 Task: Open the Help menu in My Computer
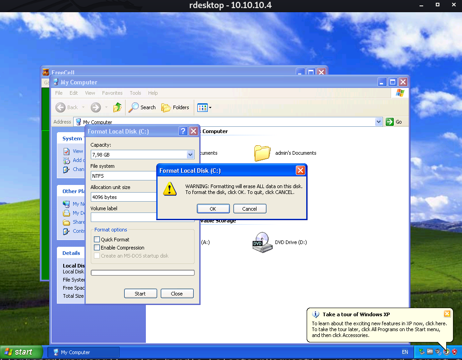153,93
